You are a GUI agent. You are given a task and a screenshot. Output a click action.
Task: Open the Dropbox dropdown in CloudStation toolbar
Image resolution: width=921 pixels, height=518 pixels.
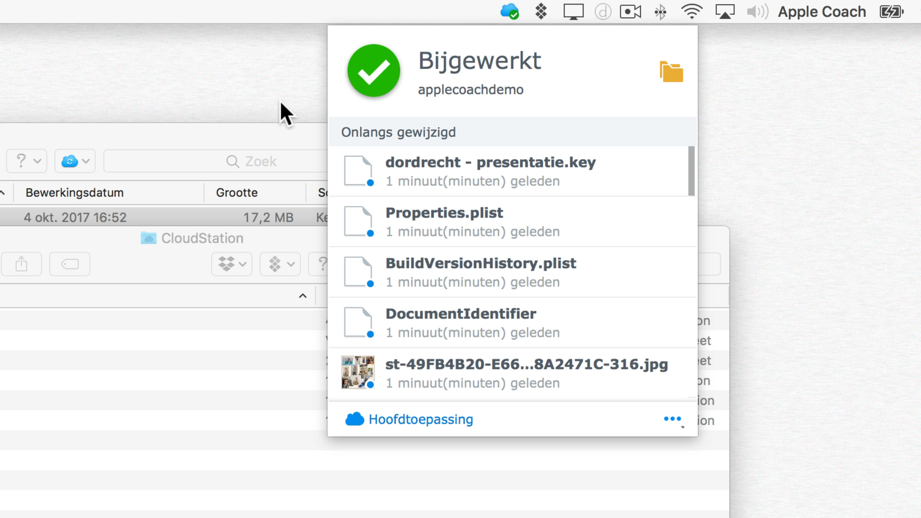[232, 264]
